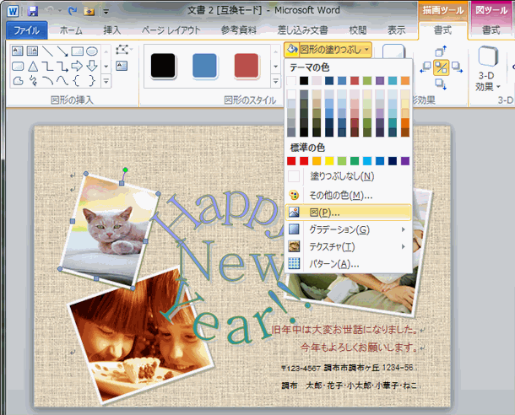Nudge shadow up
The image size is (515, 415).
[x=441, y=51]
